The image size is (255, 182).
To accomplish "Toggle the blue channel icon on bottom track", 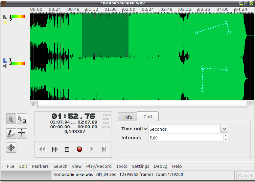I will (5, 60).
